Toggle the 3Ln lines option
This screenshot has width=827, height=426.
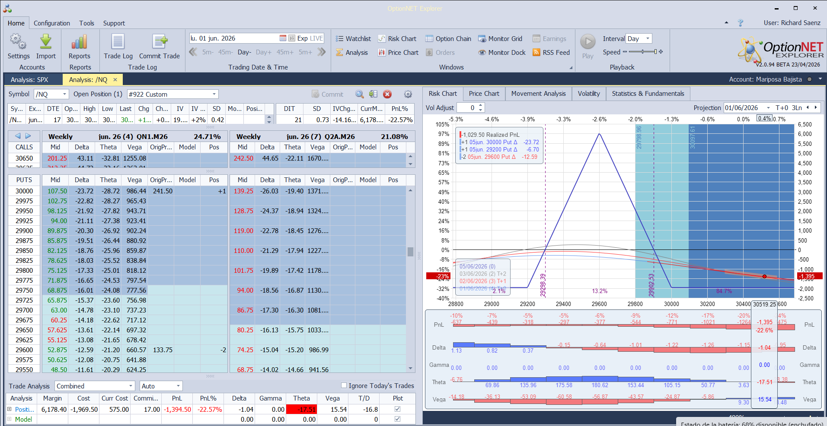tap(797, 108)
